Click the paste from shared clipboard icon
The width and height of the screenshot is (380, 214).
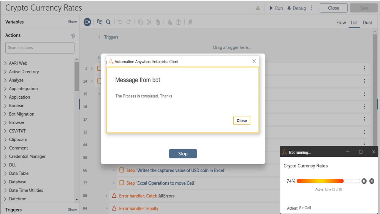[178, 22]
